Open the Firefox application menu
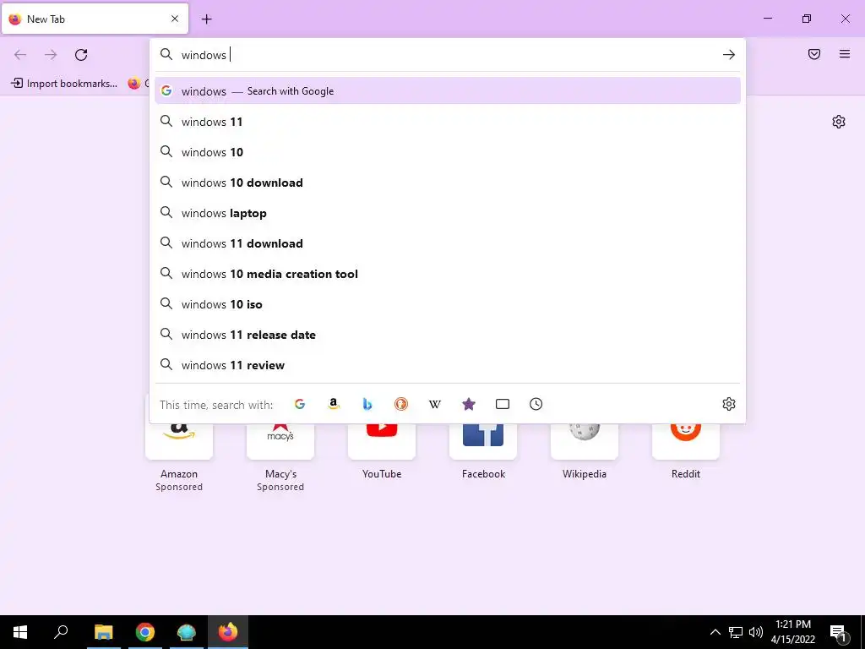 tap(844, 54)
